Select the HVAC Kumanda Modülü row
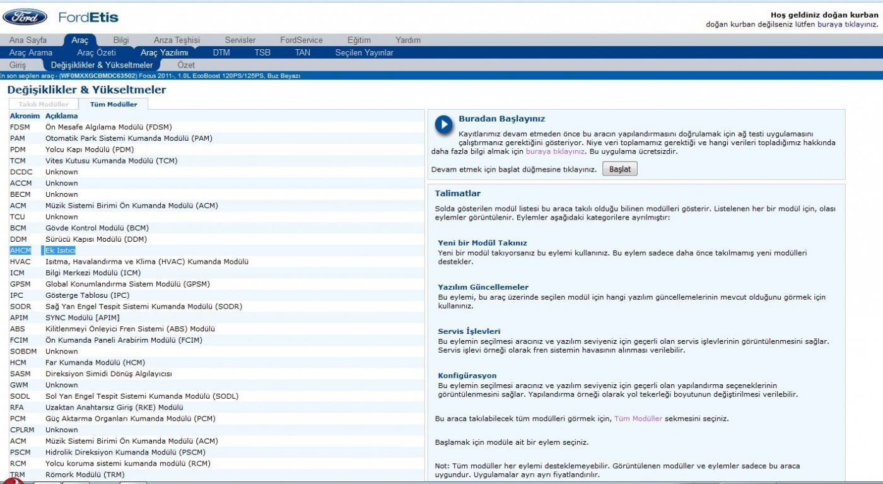The image size is (883, 484). (216, 261)
